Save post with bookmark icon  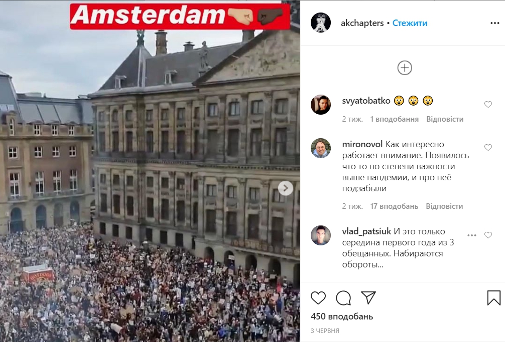tap(494, 297)
